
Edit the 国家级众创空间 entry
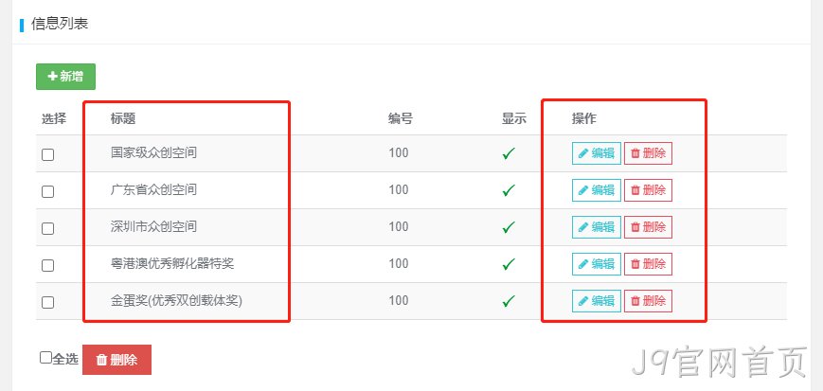coord(597,153)
